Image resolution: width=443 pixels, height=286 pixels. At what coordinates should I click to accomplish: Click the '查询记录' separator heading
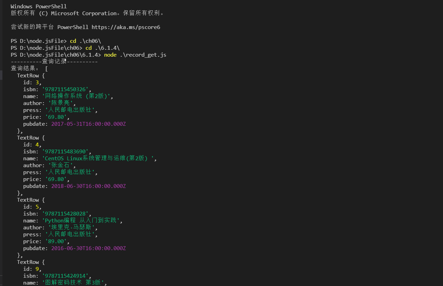[54, 61]
